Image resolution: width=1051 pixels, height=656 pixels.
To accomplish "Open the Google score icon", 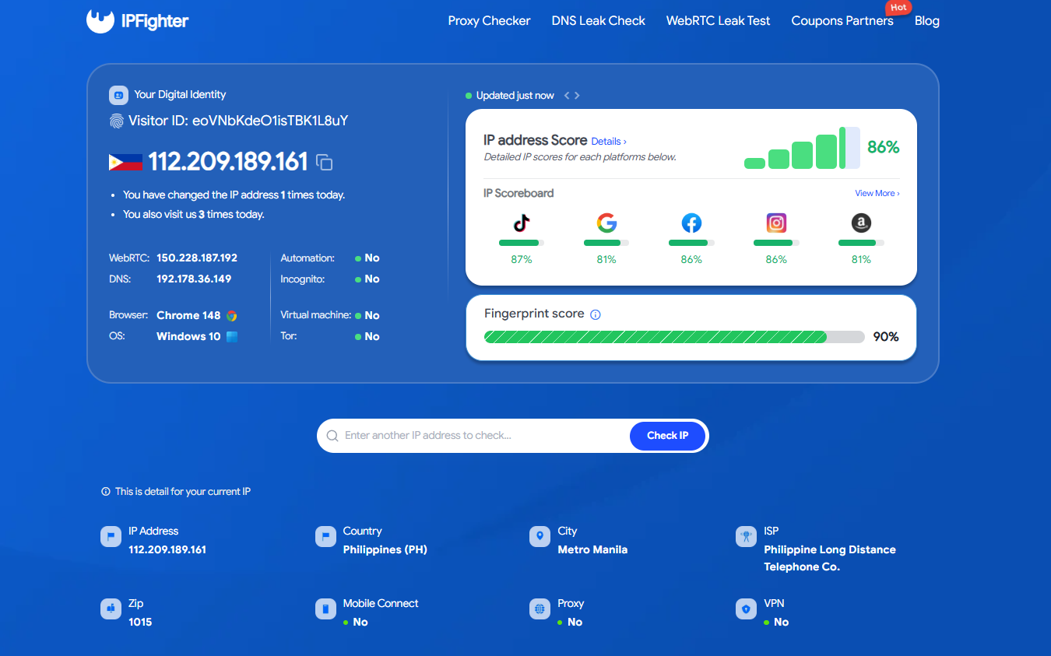I will 606,223.
